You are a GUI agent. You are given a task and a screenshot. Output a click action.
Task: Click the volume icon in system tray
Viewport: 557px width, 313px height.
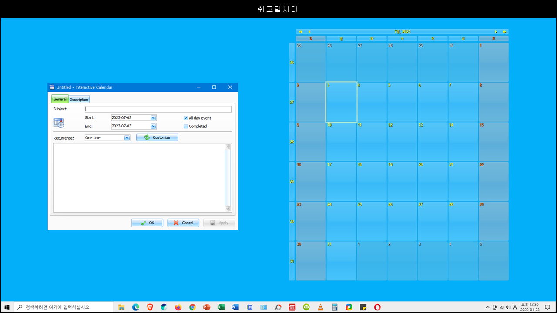click(508, 307)
